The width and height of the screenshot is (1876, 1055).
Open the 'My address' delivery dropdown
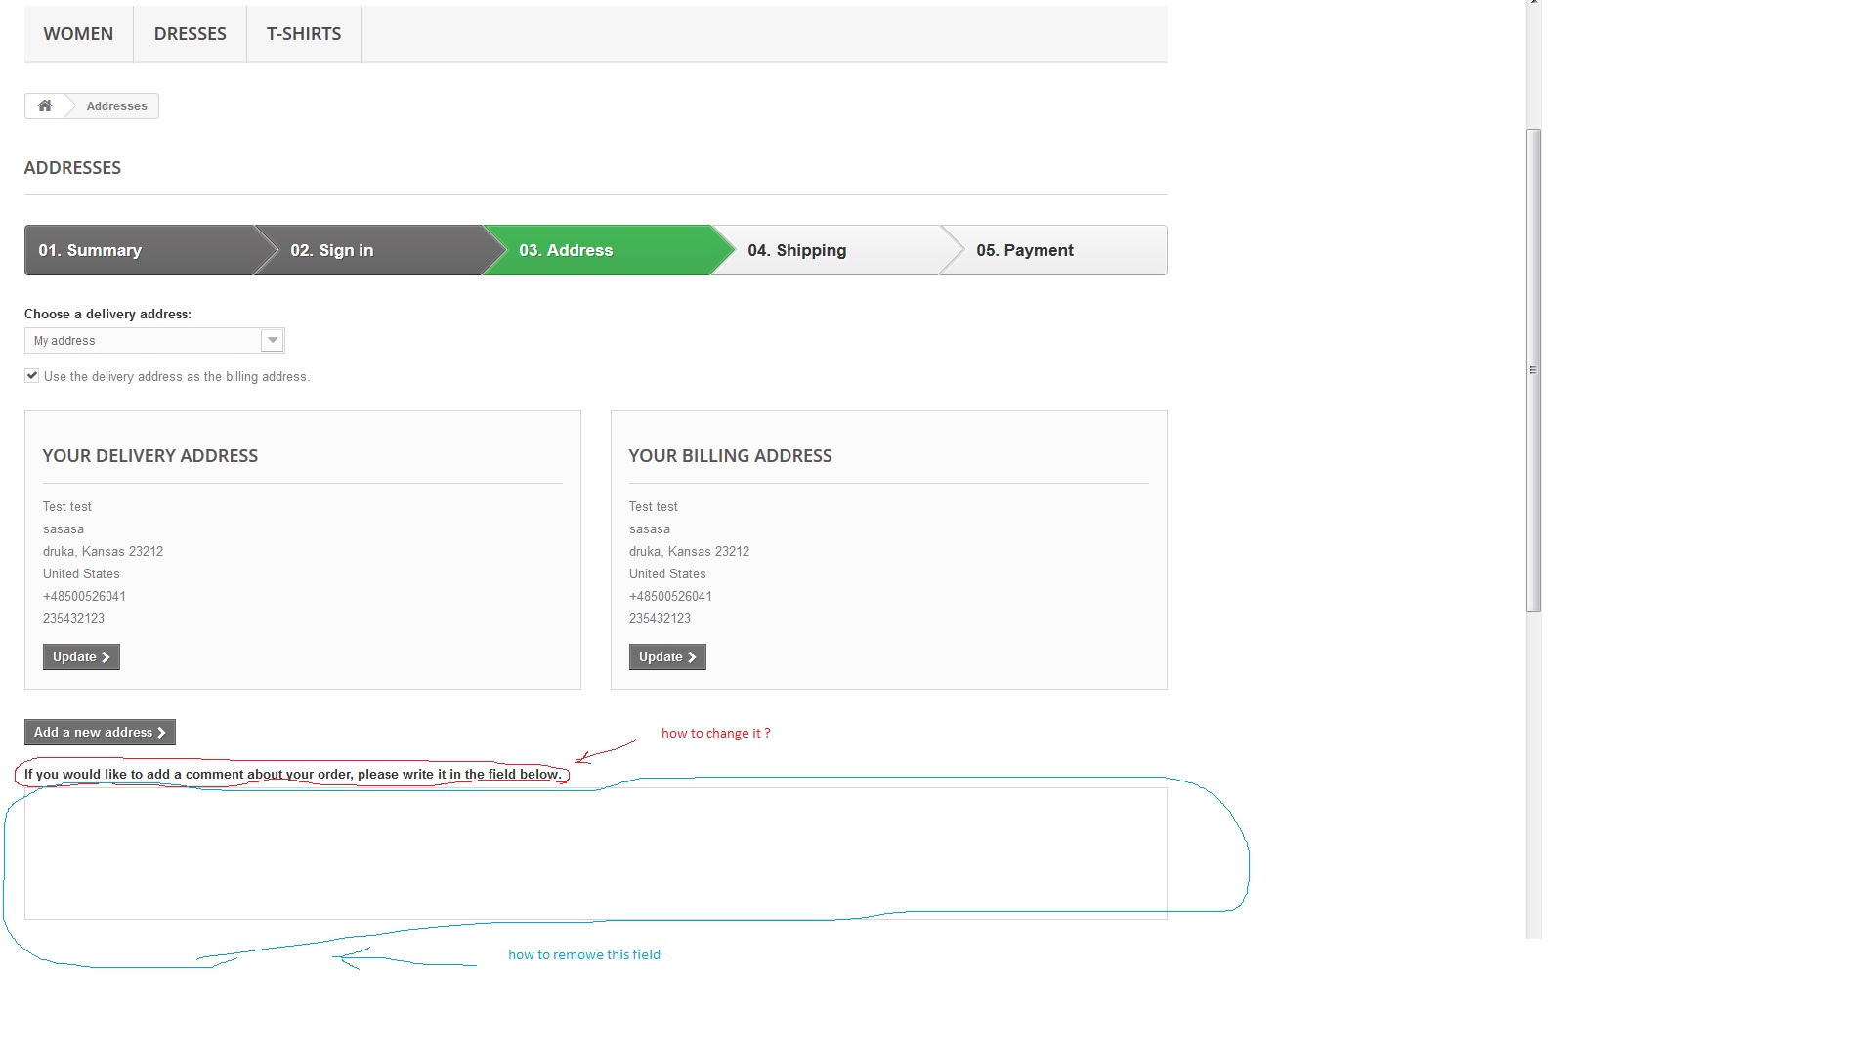pos(147,340)
